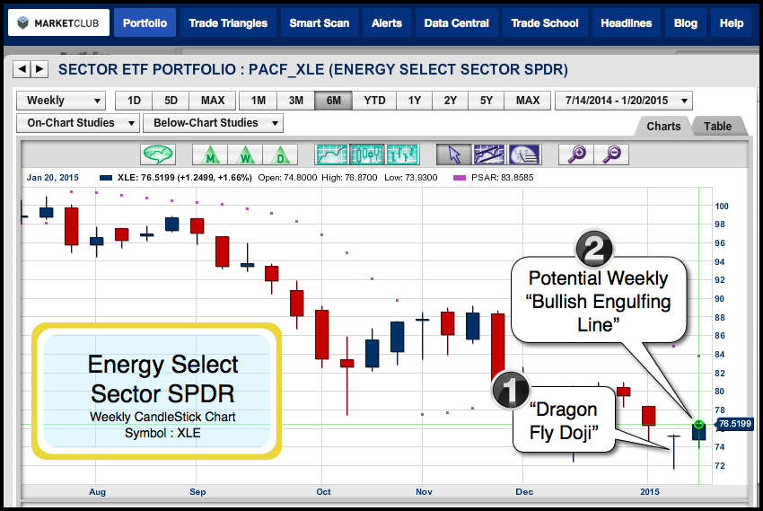The height and width of the screenshot is (511, 763).
Task: Switch to line chart style
Action: click(331, 154)
